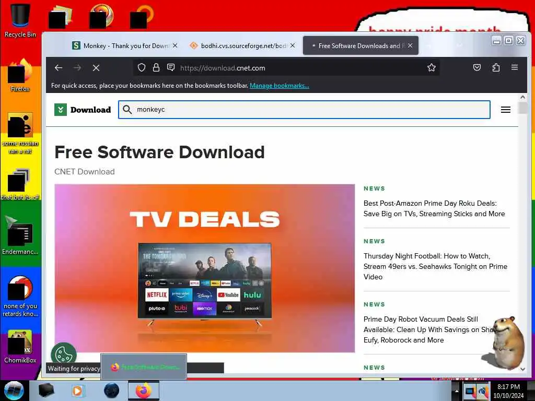Image resolution: width=535 pixels, height=401 pixels.
Task: Click the Firefox taskbar preview thumbnail
Action: click(x=144, y=367)
